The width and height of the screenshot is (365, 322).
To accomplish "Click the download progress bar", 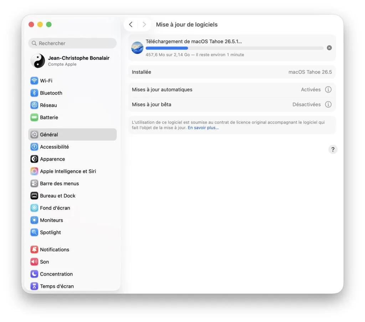I will [x=235, y=48].
